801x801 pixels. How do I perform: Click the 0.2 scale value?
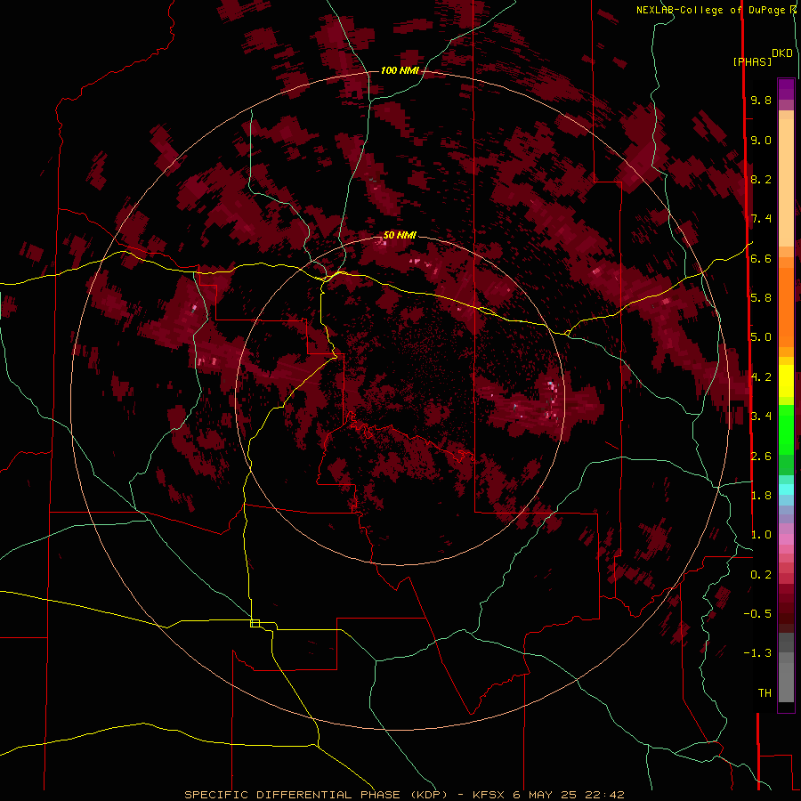[761, 575]
